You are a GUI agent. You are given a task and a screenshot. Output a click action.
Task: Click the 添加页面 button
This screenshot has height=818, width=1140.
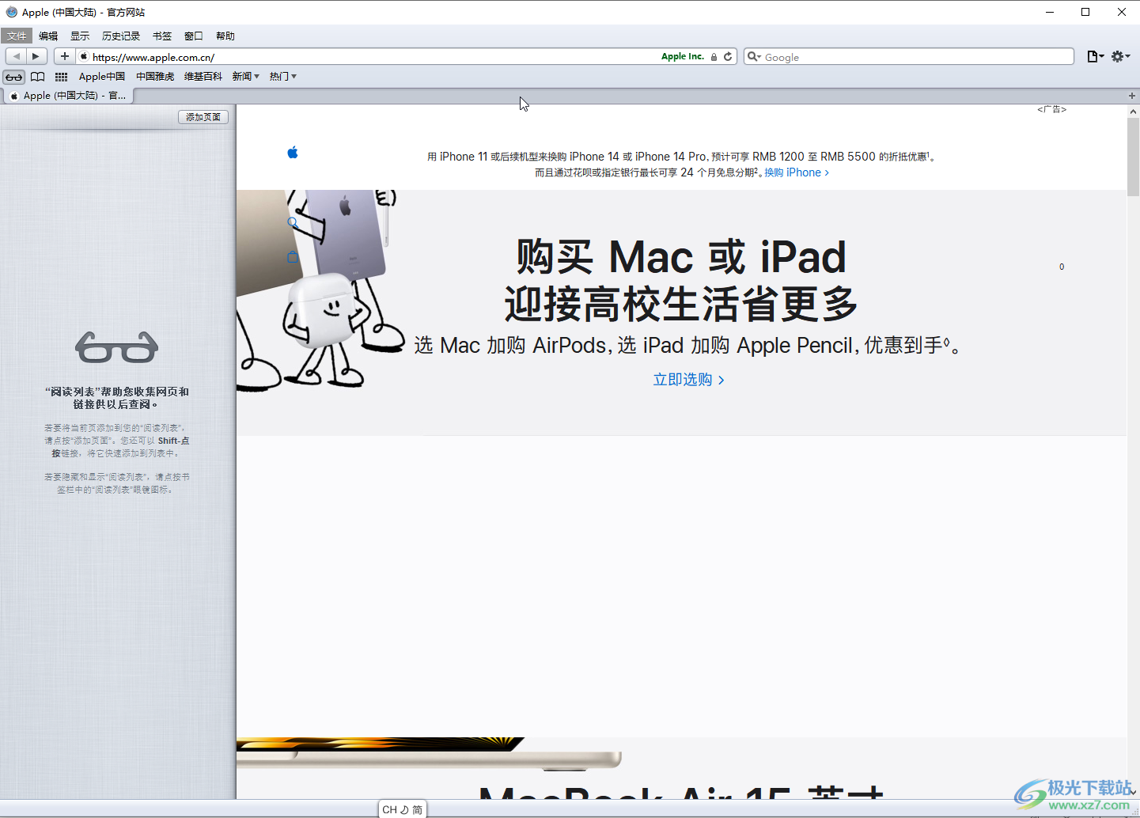203,117
